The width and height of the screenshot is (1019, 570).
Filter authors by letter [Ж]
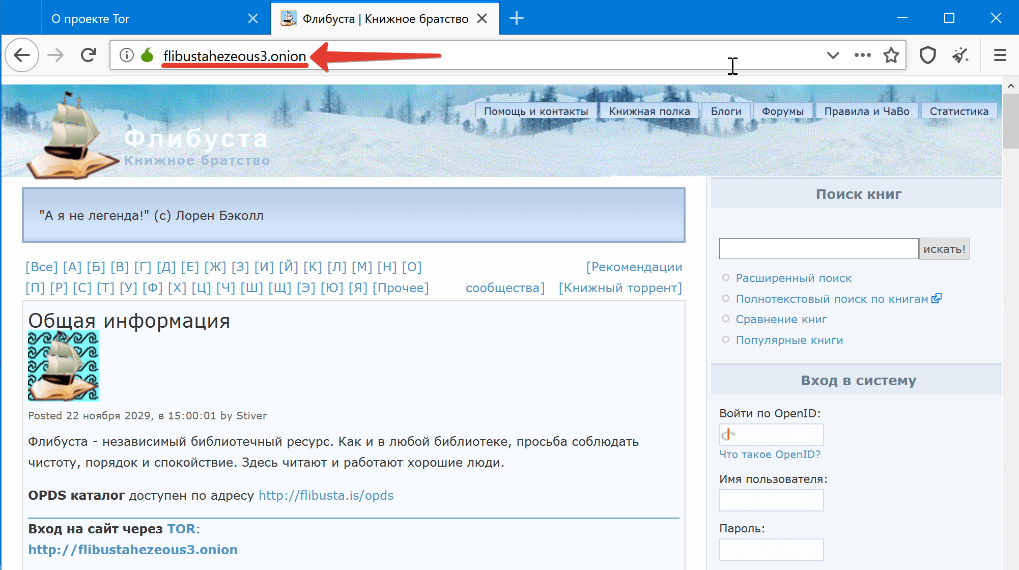coord(215,267)
